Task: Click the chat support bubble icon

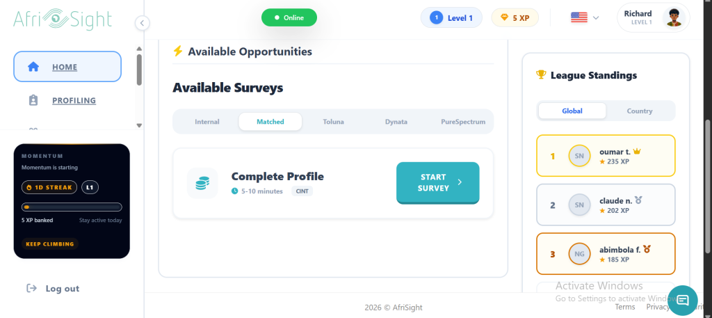Action: tap(682, 300)
